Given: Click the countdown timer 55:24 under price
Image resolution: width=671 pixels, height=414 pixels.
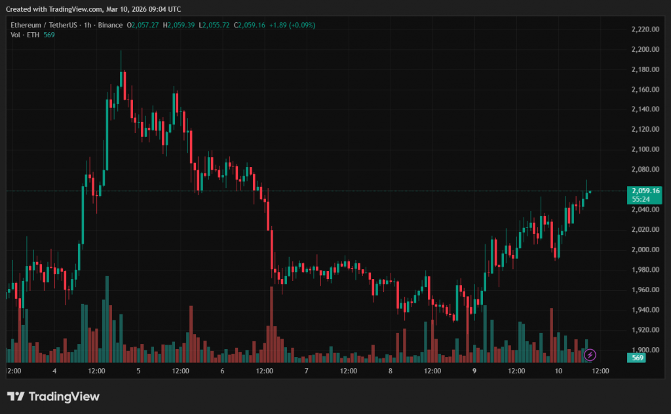Looking at the screenshot, I should tap(641, 198).
